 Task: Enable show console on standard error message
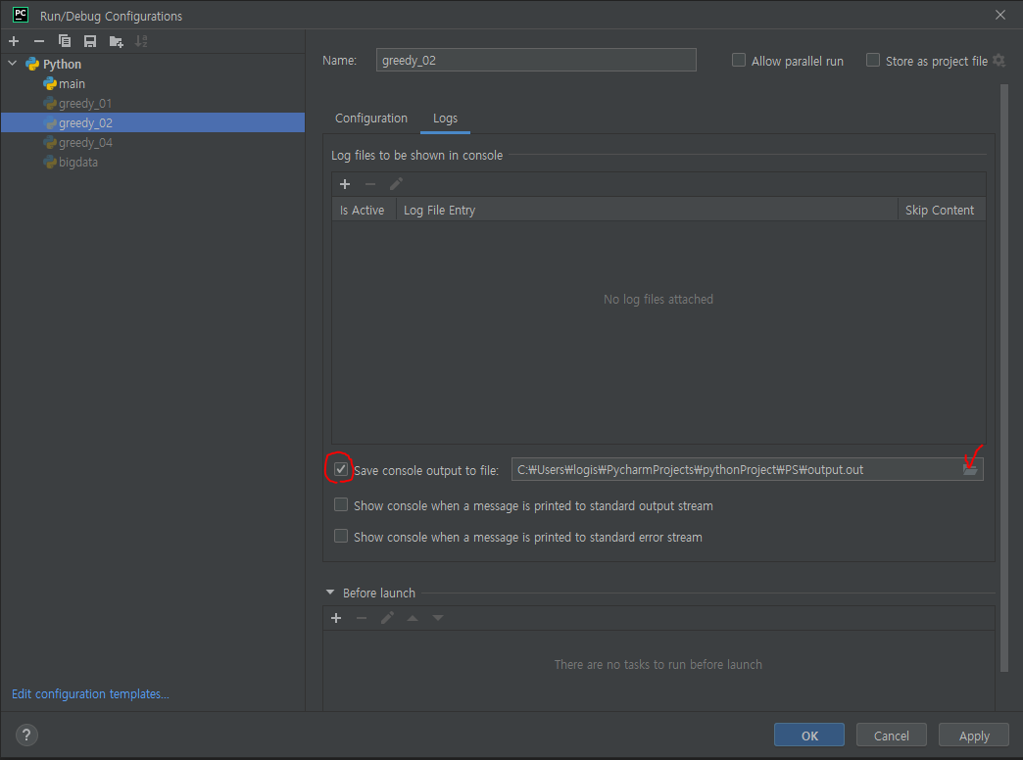click(341, 537)
